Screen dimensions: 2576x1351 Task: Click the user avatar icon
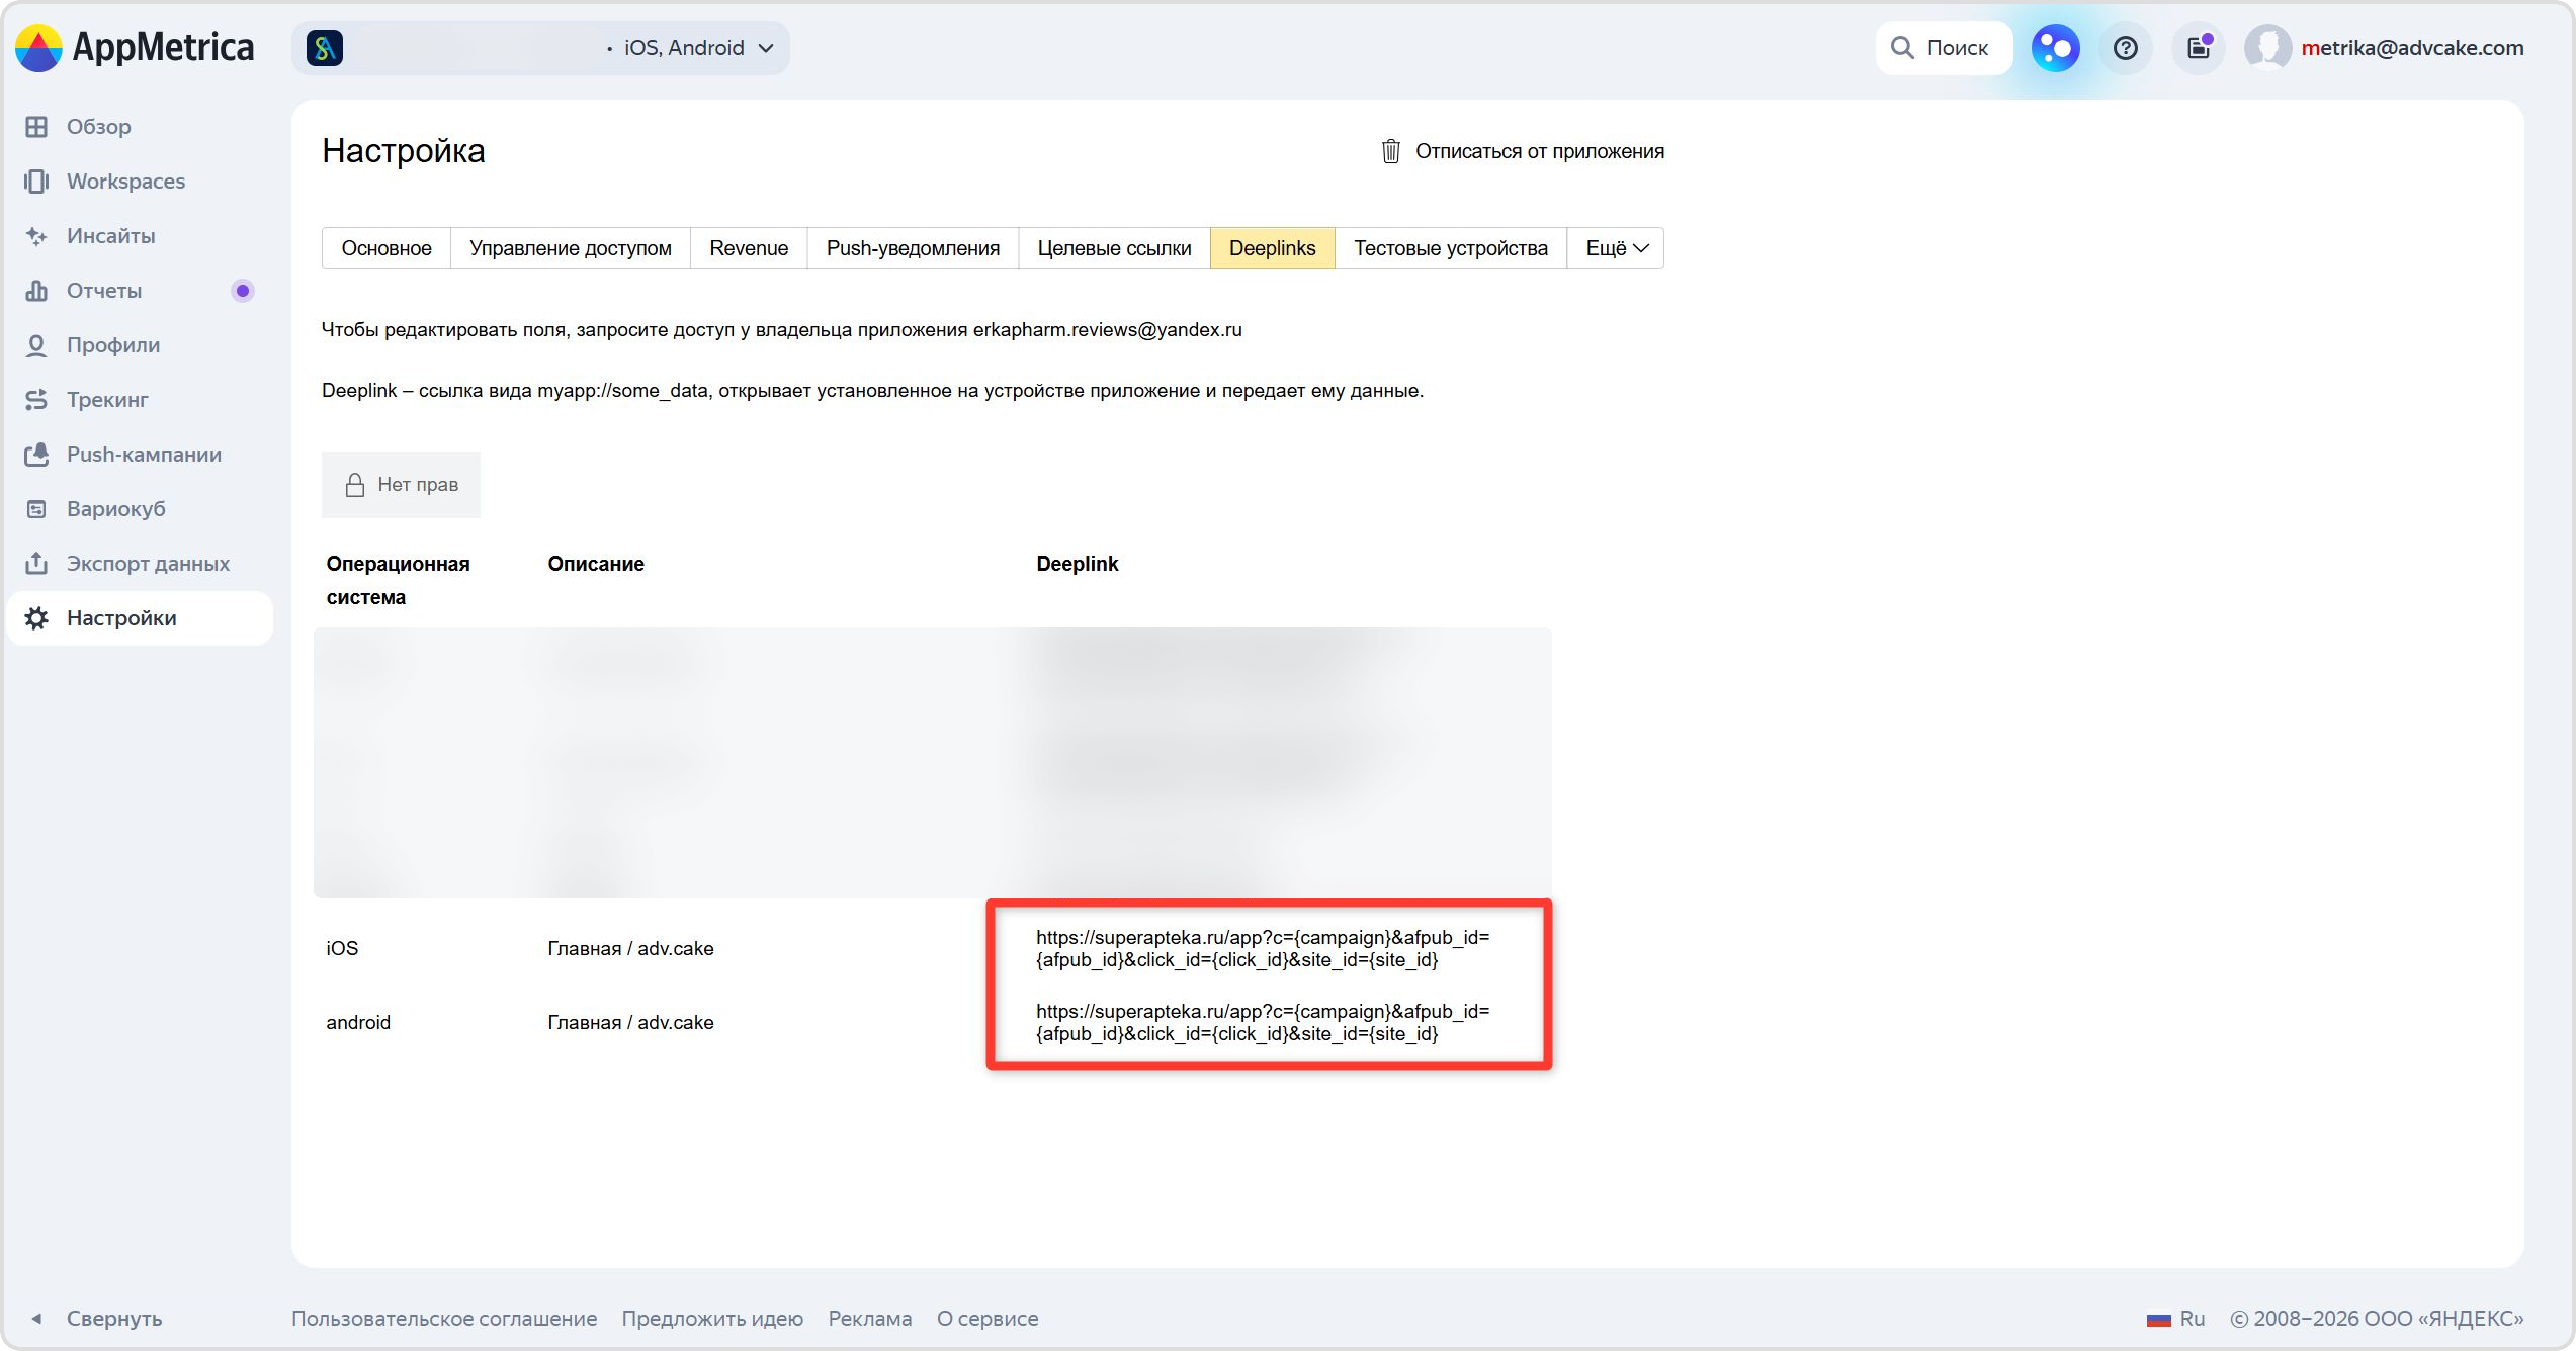pyautogui.click(x=2268, y=48)
